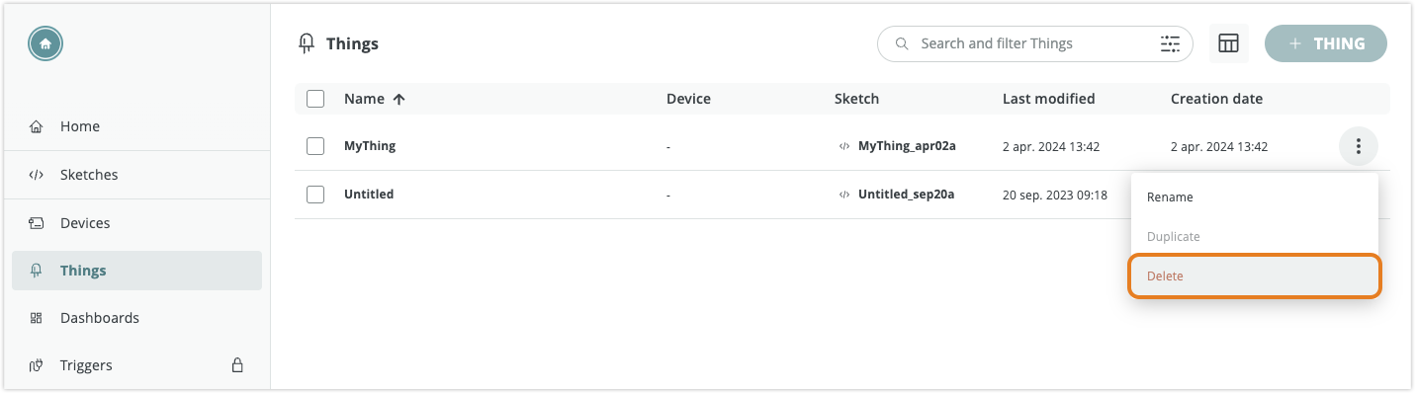Image resolution: width=1415 pixels, height=393 pixels.
Task: Click the sketch code icon next to Untitled_sep20a
Action: [844, 195]
